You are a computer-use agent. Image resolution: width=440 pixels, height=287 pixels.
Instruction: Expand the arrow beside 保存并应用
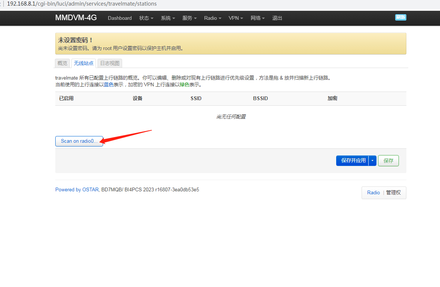click(372, 161)
